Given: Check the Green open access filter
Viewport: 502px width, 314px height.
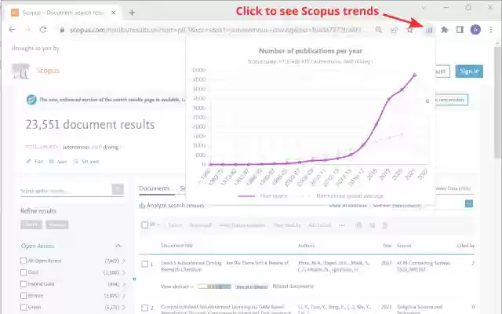Looking at the screenshot, I should click(24, 307).
